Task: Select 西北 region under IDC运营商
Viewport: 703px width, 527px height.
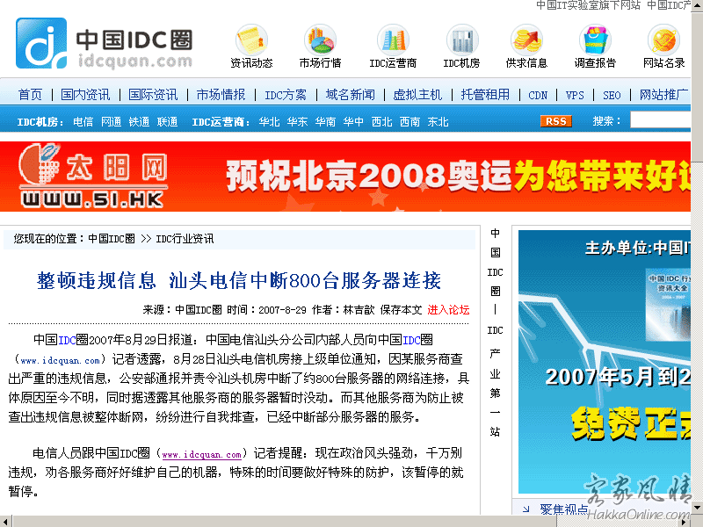Action: click(x=381, y=122)
